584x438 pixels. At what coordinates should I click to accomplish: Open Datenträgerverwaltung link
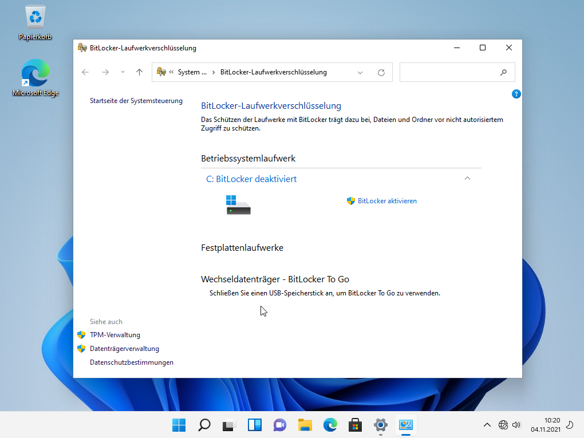pos(124,349)
